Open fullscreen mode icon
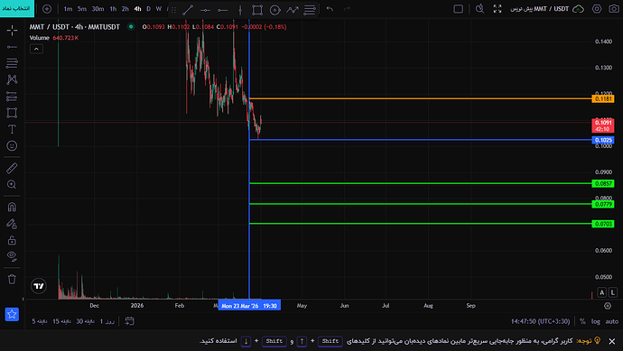Screen dimensions: 623x351 tap(497, 9)
